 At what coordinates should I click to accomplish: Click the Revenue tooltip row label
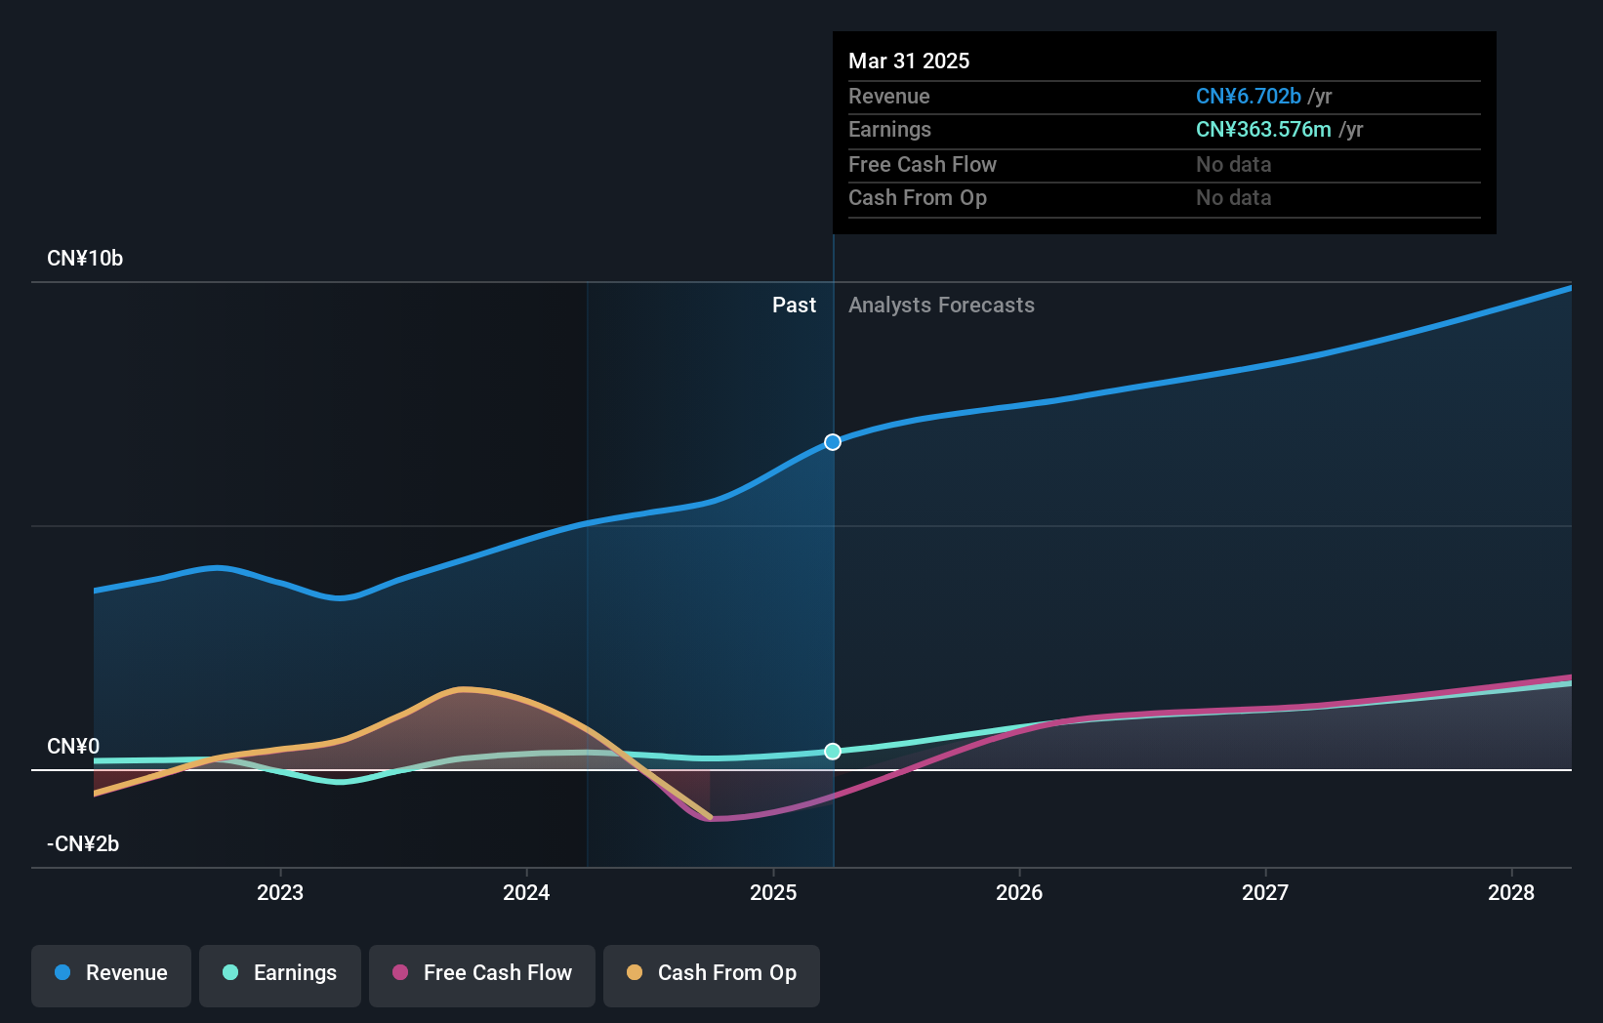click(x=889, y=96)
